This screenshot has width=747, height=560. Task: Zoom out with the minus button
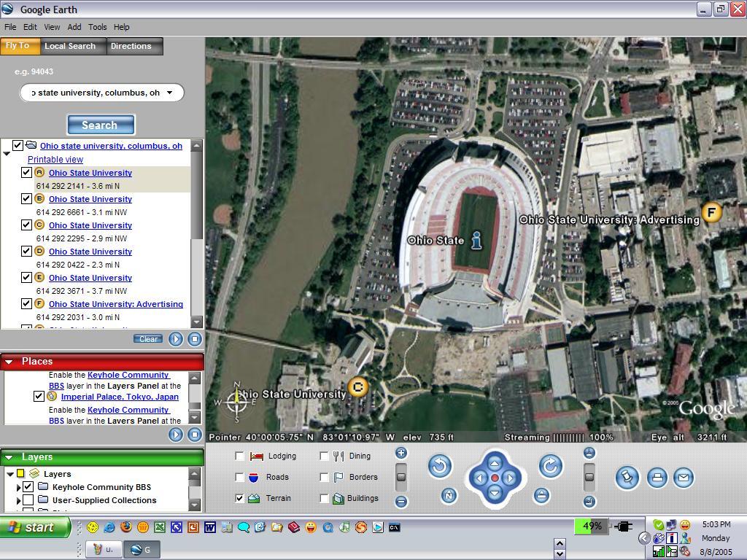(x=401, y=502)
